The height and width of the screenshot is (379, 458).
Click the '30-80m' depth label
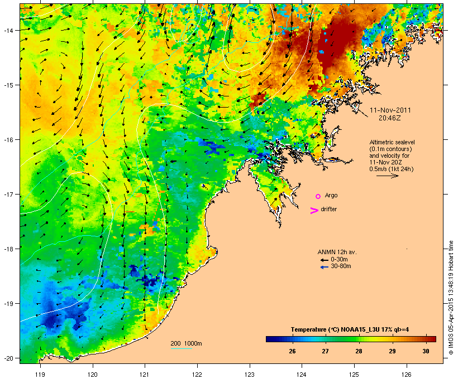341,266
